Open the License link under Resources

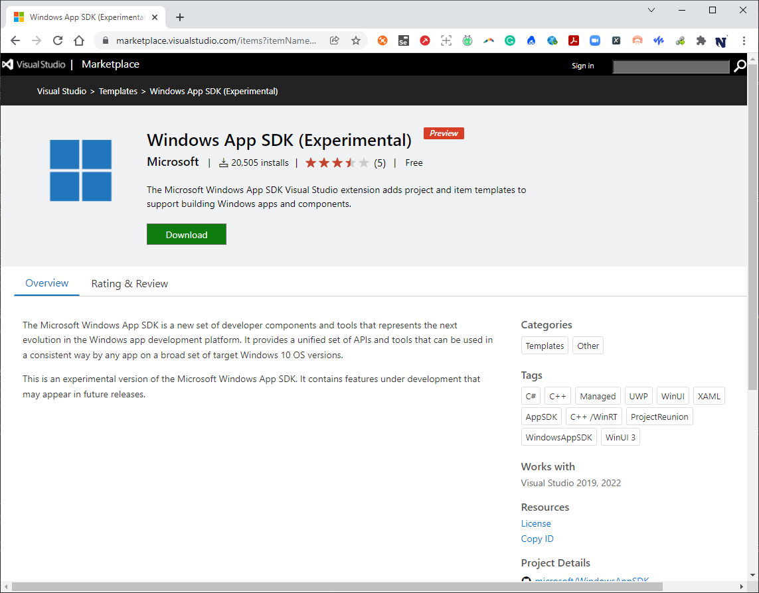click(535, 523)
